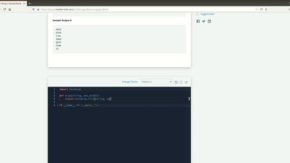Share the challenge on Twitter

[x=203, y=21]
